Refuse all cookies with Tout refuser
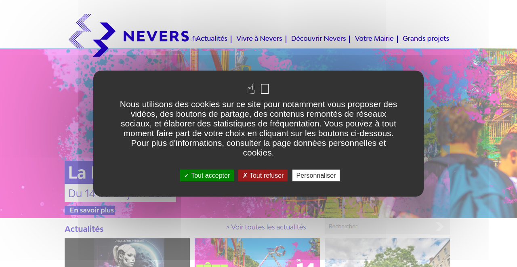Screen dimensions: 517x267 [263, 175]
